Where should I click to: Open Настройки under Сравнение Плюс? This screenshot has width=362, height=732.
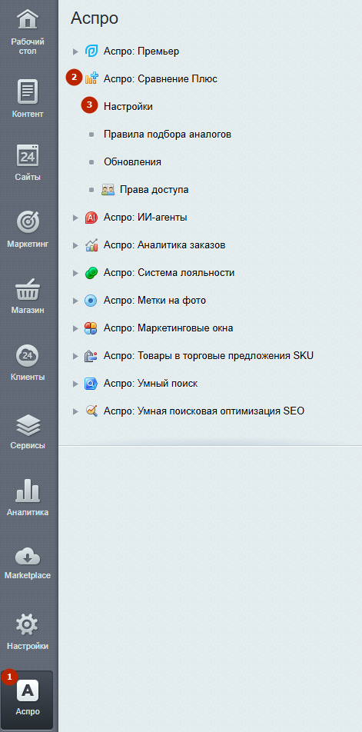tap(128, 106)
